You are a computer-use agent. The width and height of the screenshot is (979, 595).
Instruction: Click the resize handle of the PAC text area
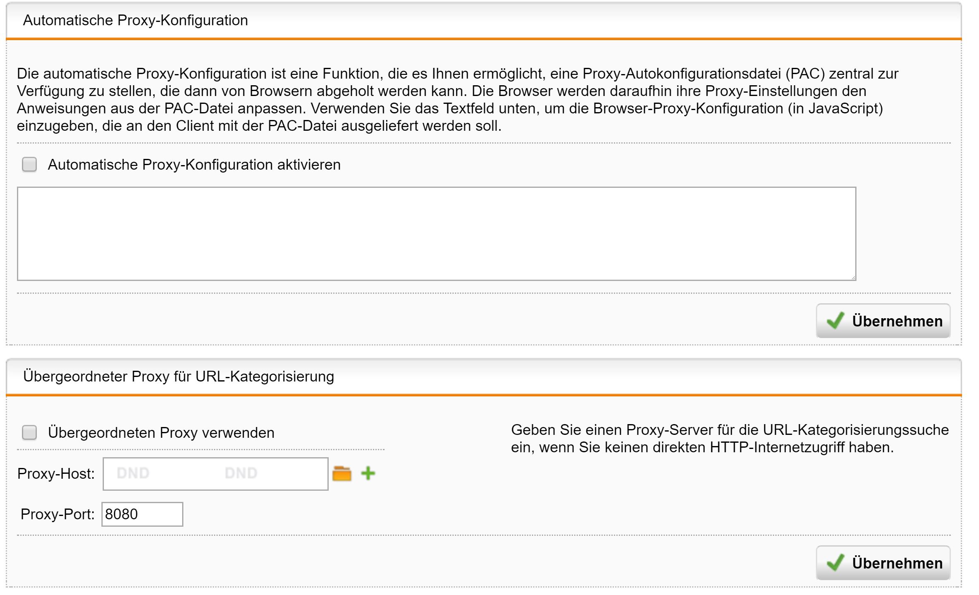click(x=853, y=278)
